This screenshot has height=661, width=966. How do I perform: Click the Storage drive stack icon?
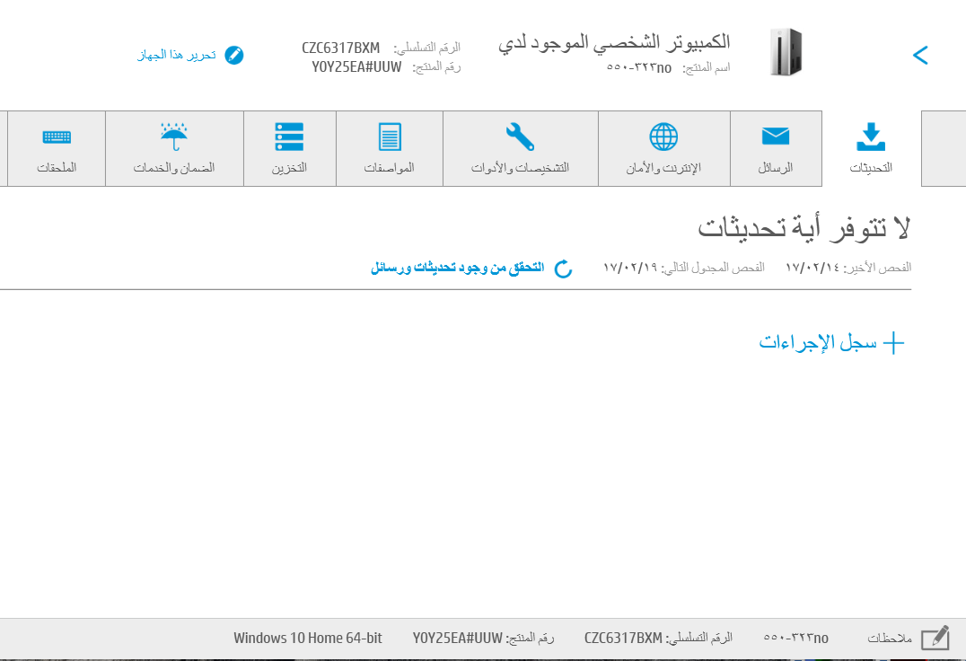pyautogui.click(x=289, y=137)
